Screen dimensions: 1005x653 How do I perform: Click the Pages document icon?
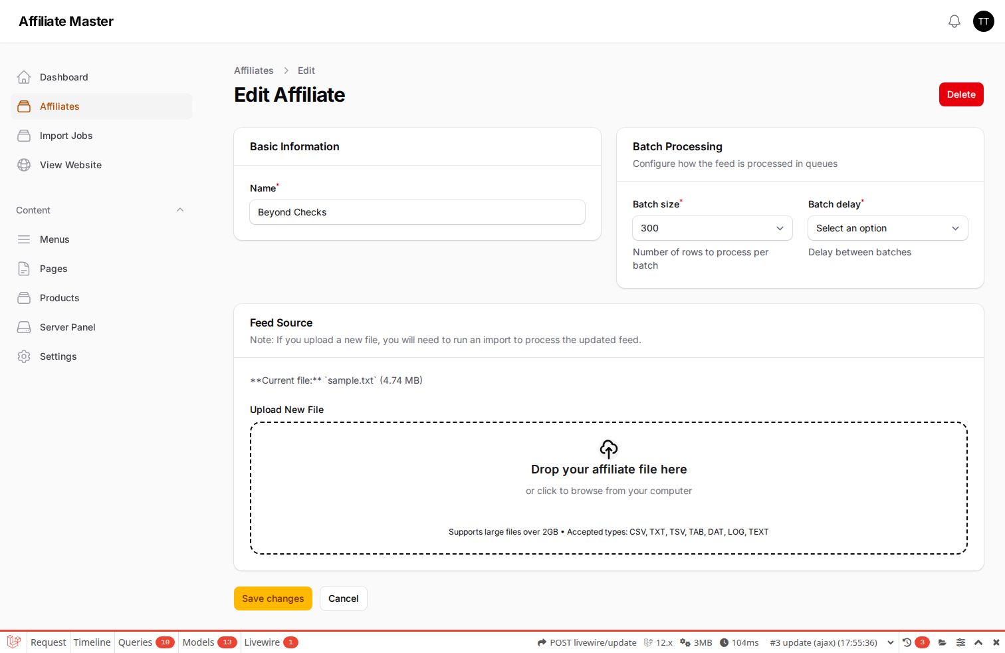24,269
